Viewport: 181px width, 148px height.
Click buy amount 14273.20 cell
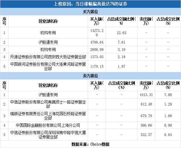coord(97,33)
